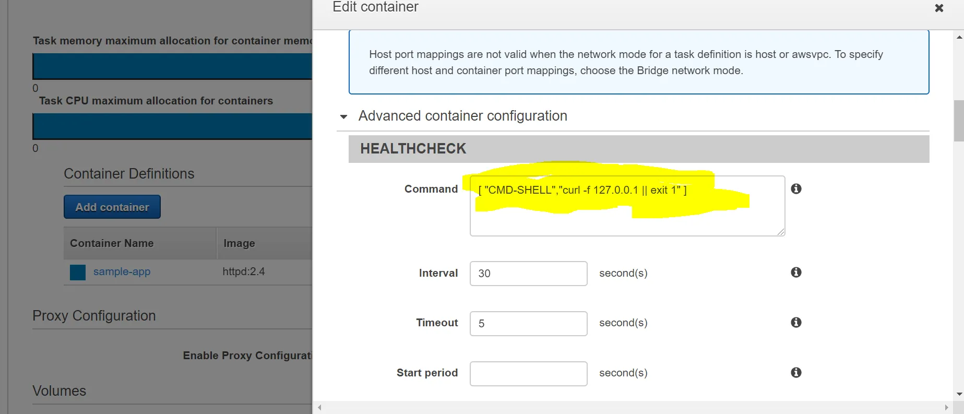Focus the Interval input field
This screenshot has height=414, width=964.
(x=528, y=274)
